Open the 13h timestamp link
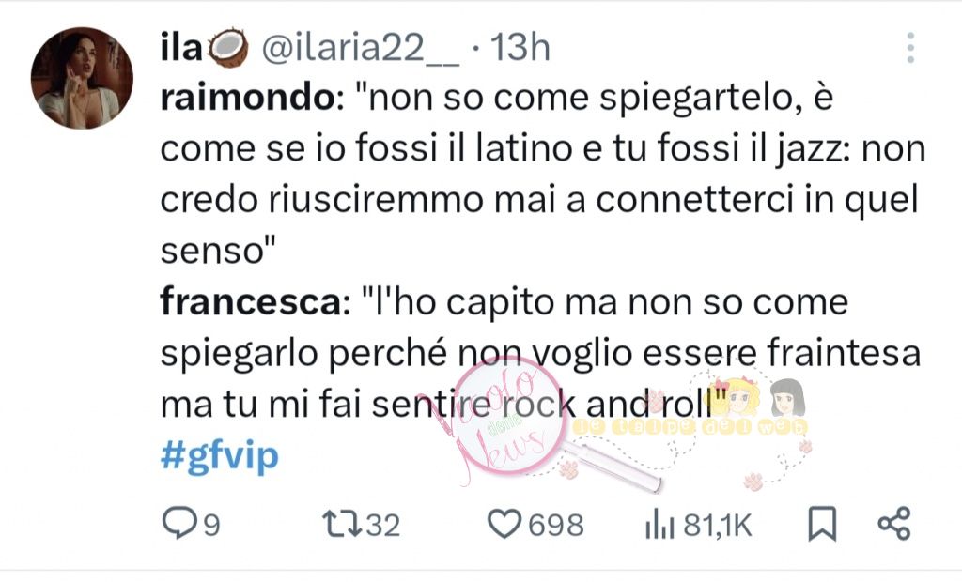Viewport: 962px width, 582px height. [520, 47]
